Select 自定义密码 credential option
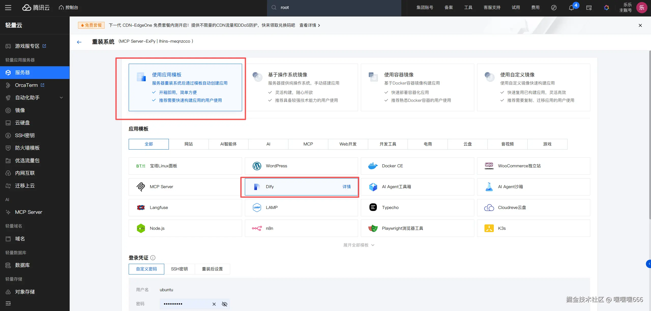The image size is (651, 311). 146,269
